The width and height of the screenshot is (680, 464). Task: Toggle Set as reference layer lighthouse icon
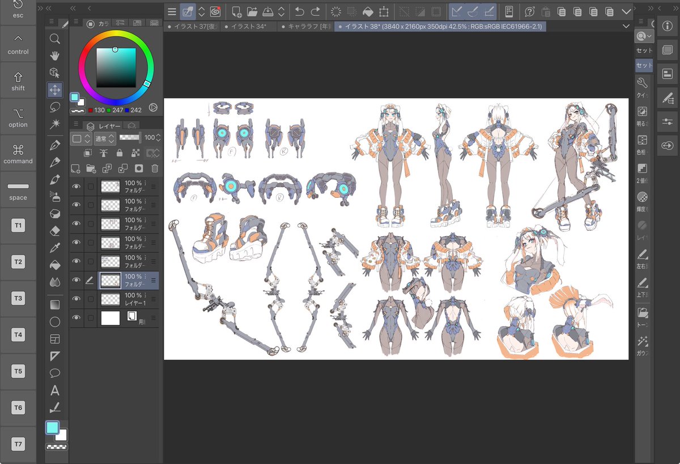104,153
